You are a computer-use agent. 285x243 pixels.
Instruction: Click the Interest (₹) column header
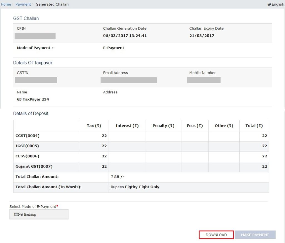click(127, 126)
